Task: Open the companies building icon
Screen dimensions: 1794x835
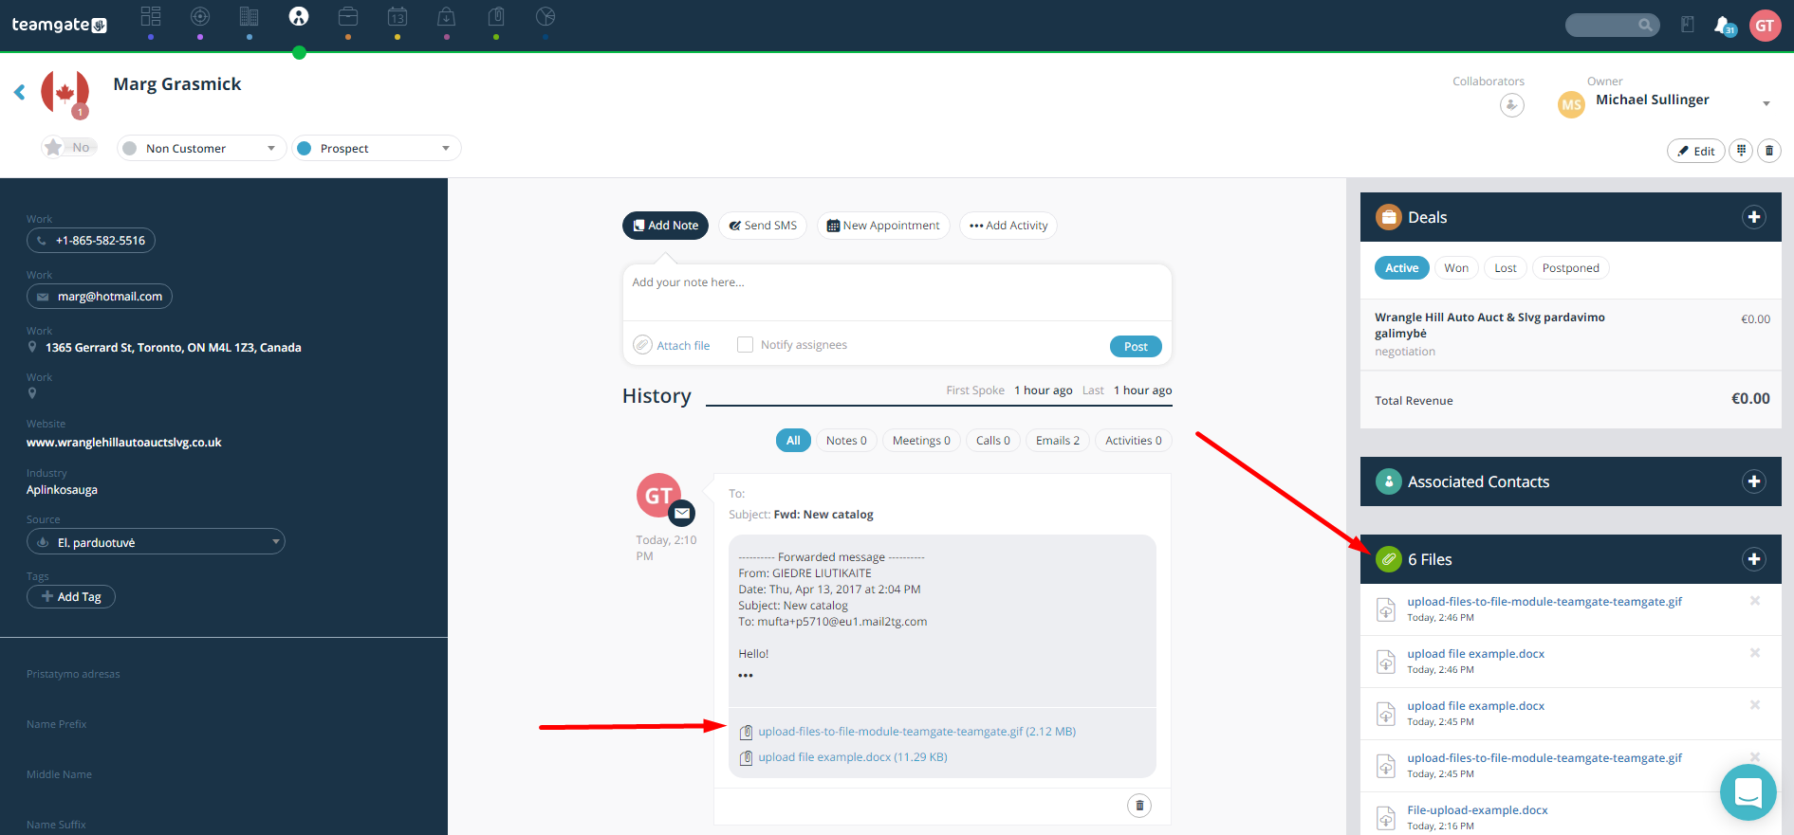Action: click(x=250, y=16)
